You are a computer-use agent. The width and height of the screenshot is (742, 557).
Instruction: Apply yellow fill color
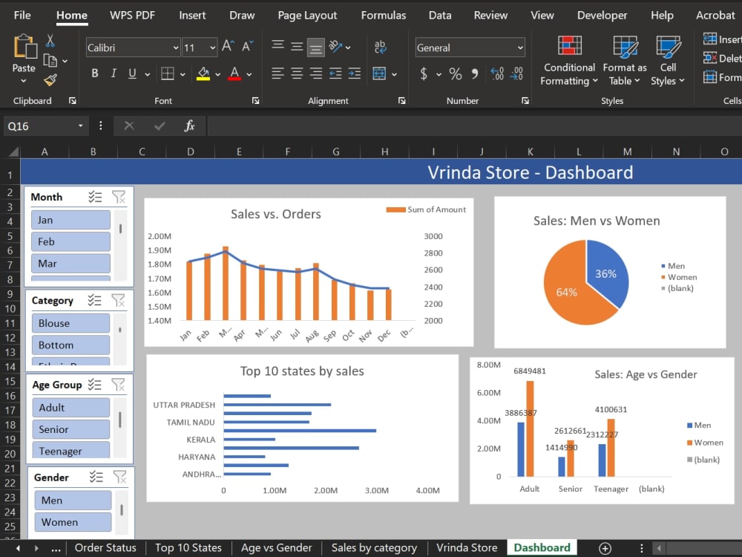[x=203, y=74]
